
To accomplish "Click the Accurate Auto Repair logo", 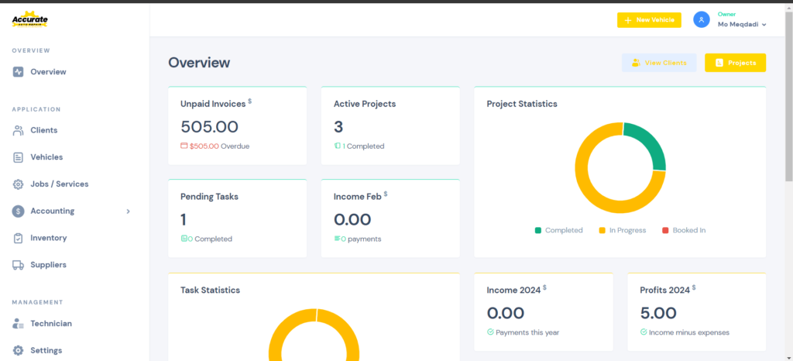I will tap(30, 19).
